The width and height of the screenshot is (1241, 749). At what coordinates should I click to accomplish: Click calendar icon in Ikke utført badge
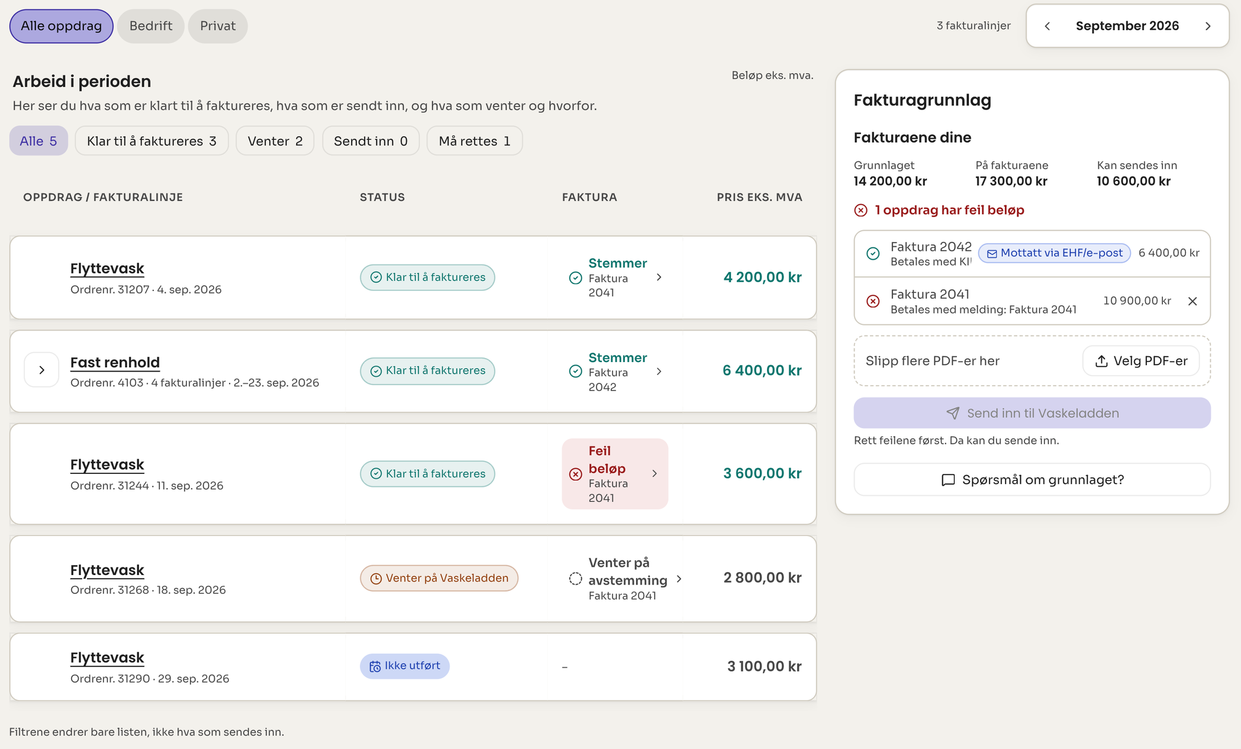pyautogui.click(x=375, y=667)
